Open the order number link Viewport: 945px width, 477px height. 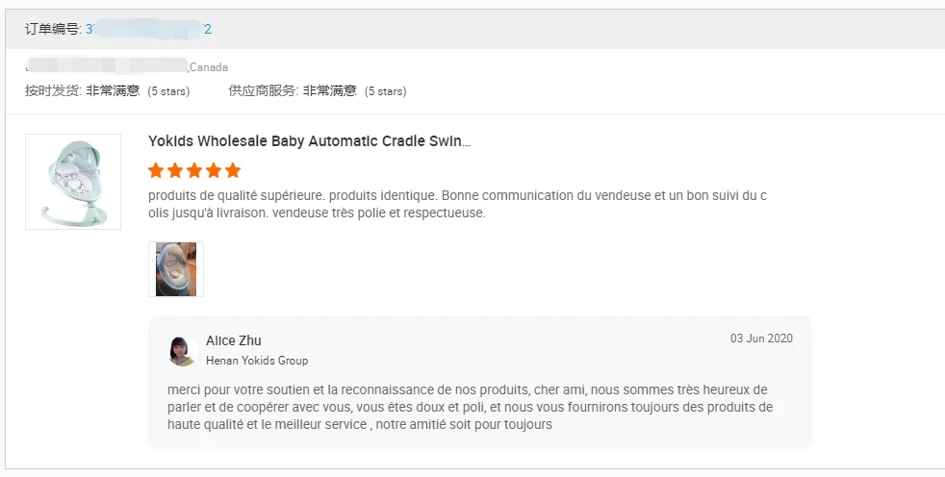(x=148, y=29)
